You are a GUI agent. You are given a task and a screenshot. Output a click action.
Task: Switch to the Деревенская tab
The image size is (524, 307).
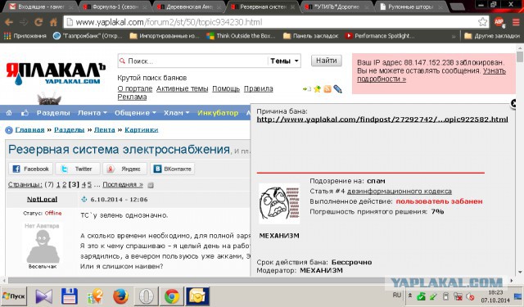pyautogui.click(x=189, y=7)
